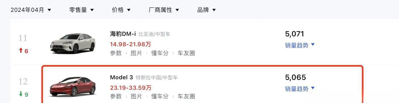The width and height of the screenshot is (399, 103).
Task: Expand 销量趋势 for 海豹DM-i
Action: pyautogui.click(x=300, y=45)
